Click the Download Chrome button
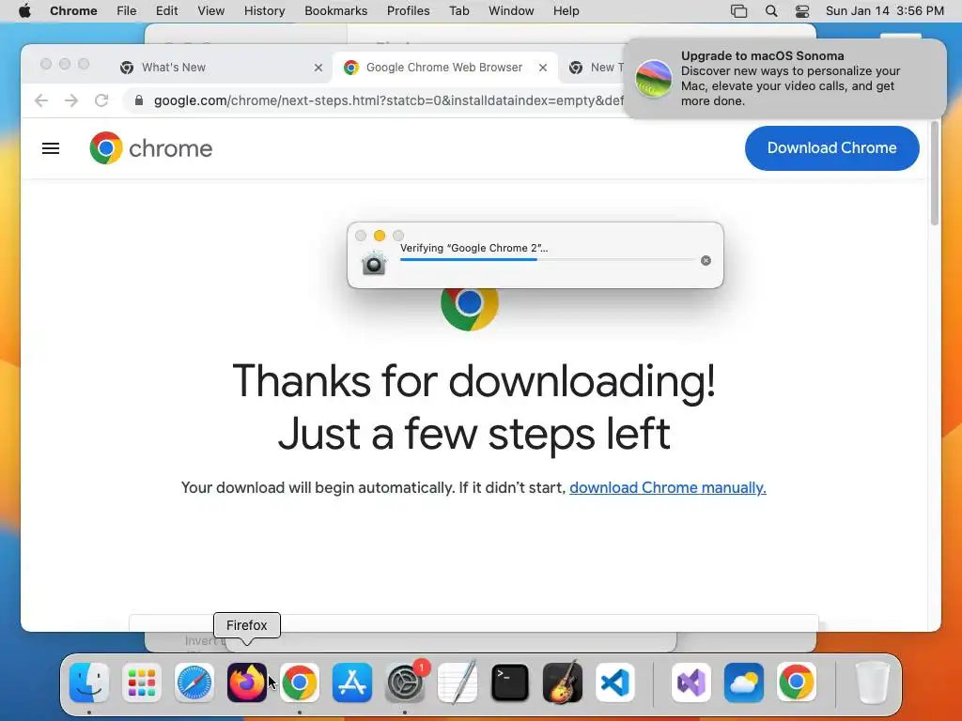This screenshot has height=721, width=962. (x=832, y=147)
